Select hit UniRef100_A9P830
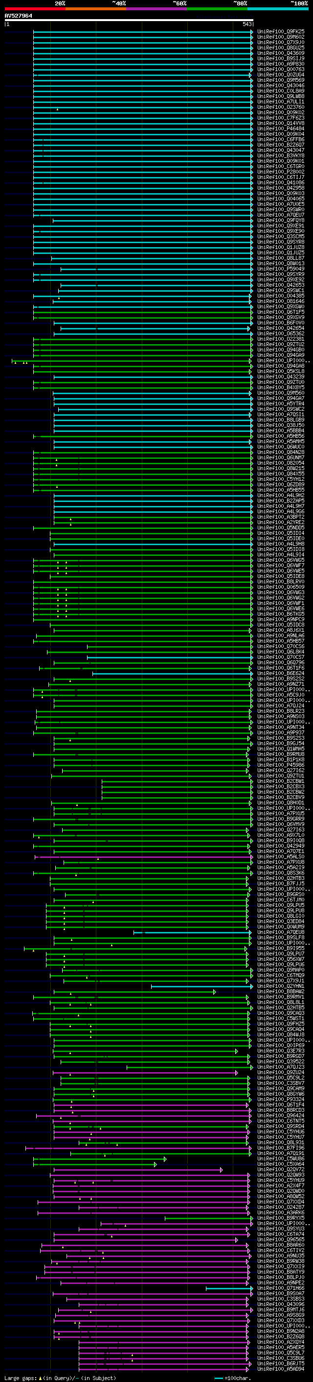The image size is (313, 1382). 281,64
